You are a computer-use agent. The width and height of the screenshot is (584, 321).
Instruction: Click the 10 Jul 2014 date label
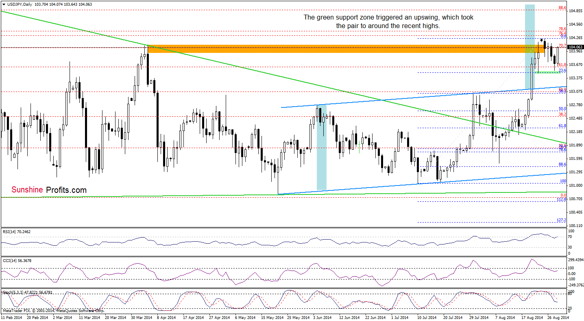[427, 317]
